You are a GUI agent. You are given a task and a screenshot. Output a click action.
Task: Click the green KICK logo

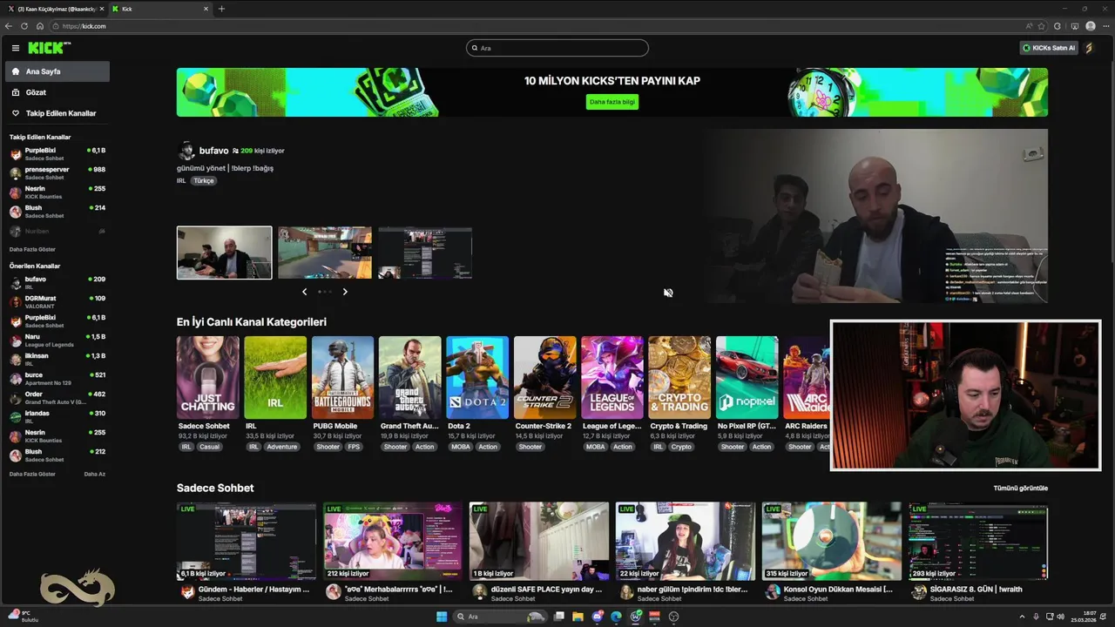point(47,48)
